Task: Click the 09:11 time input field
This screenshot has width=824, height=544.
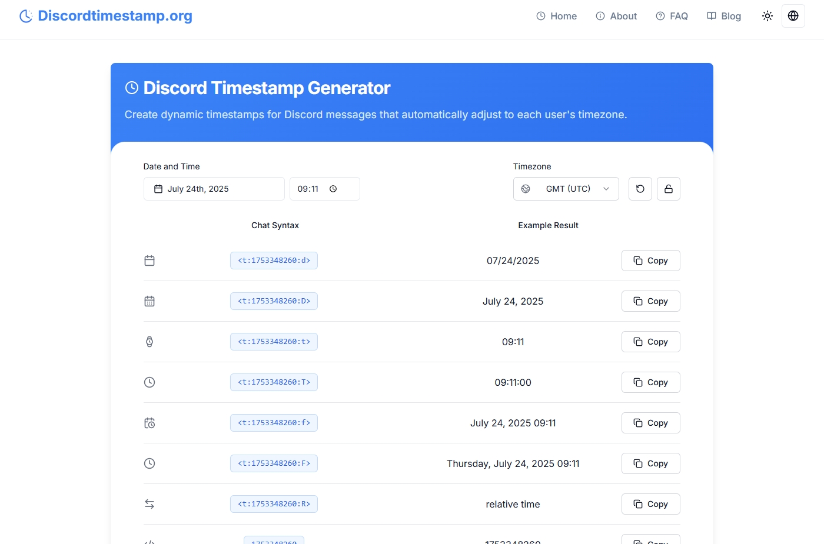Action: [308, 189]
